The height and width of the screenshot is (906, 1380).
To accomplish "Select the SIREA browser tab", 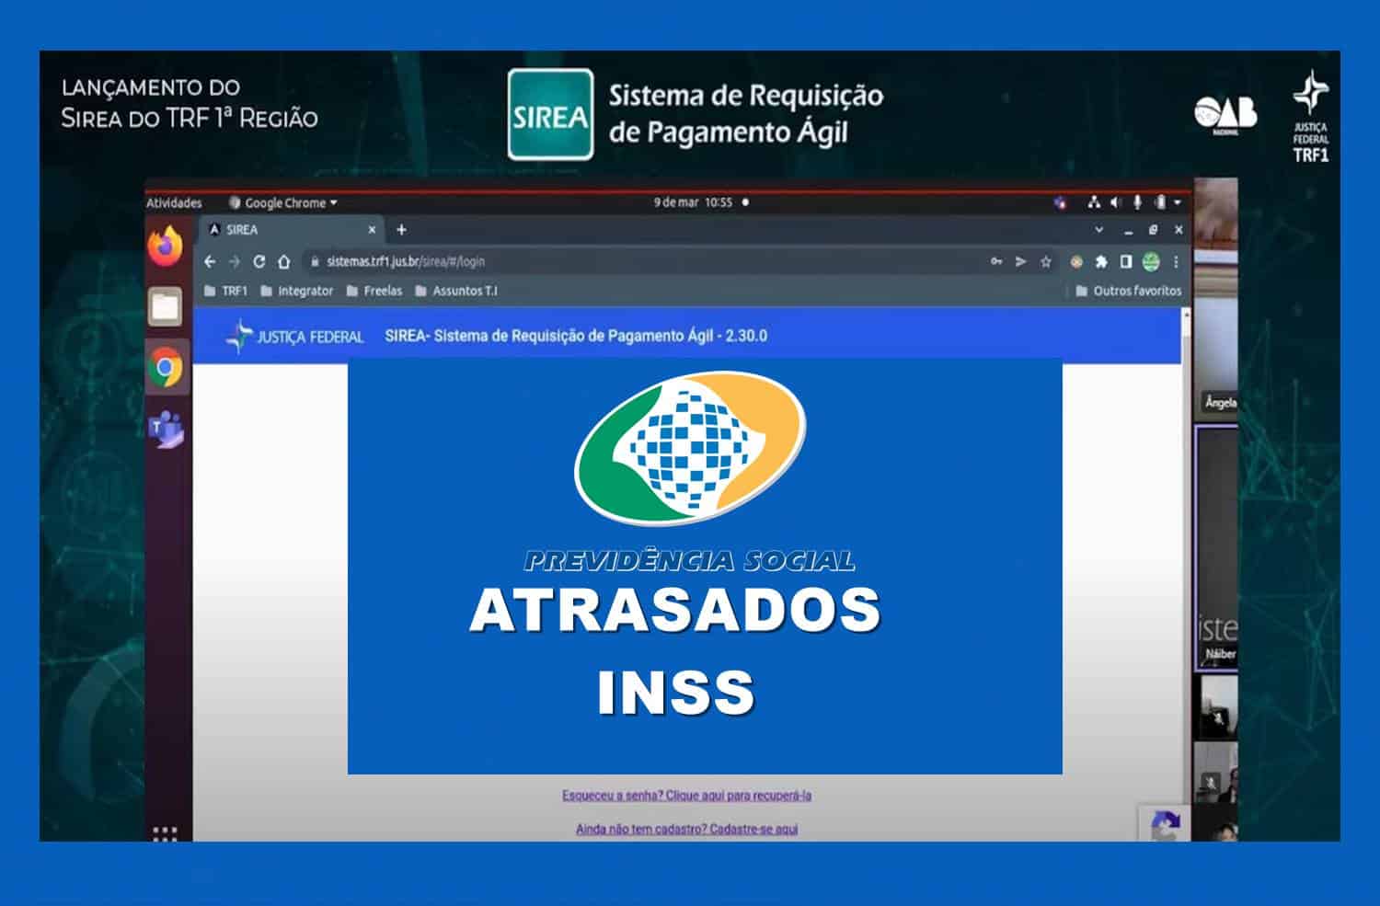I will [x=292, y=230].
